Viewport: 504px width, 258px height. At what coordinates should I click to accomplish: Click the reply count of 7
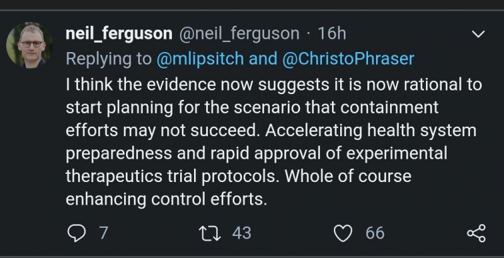(x=103, y=234)
